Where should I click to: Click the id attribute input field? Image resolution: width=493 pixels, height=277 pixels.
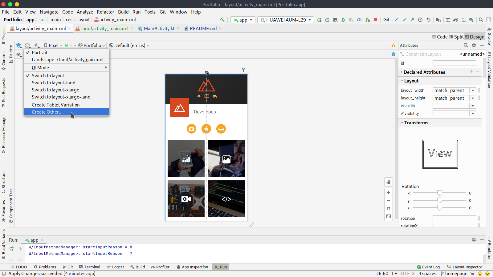(454, 63)
